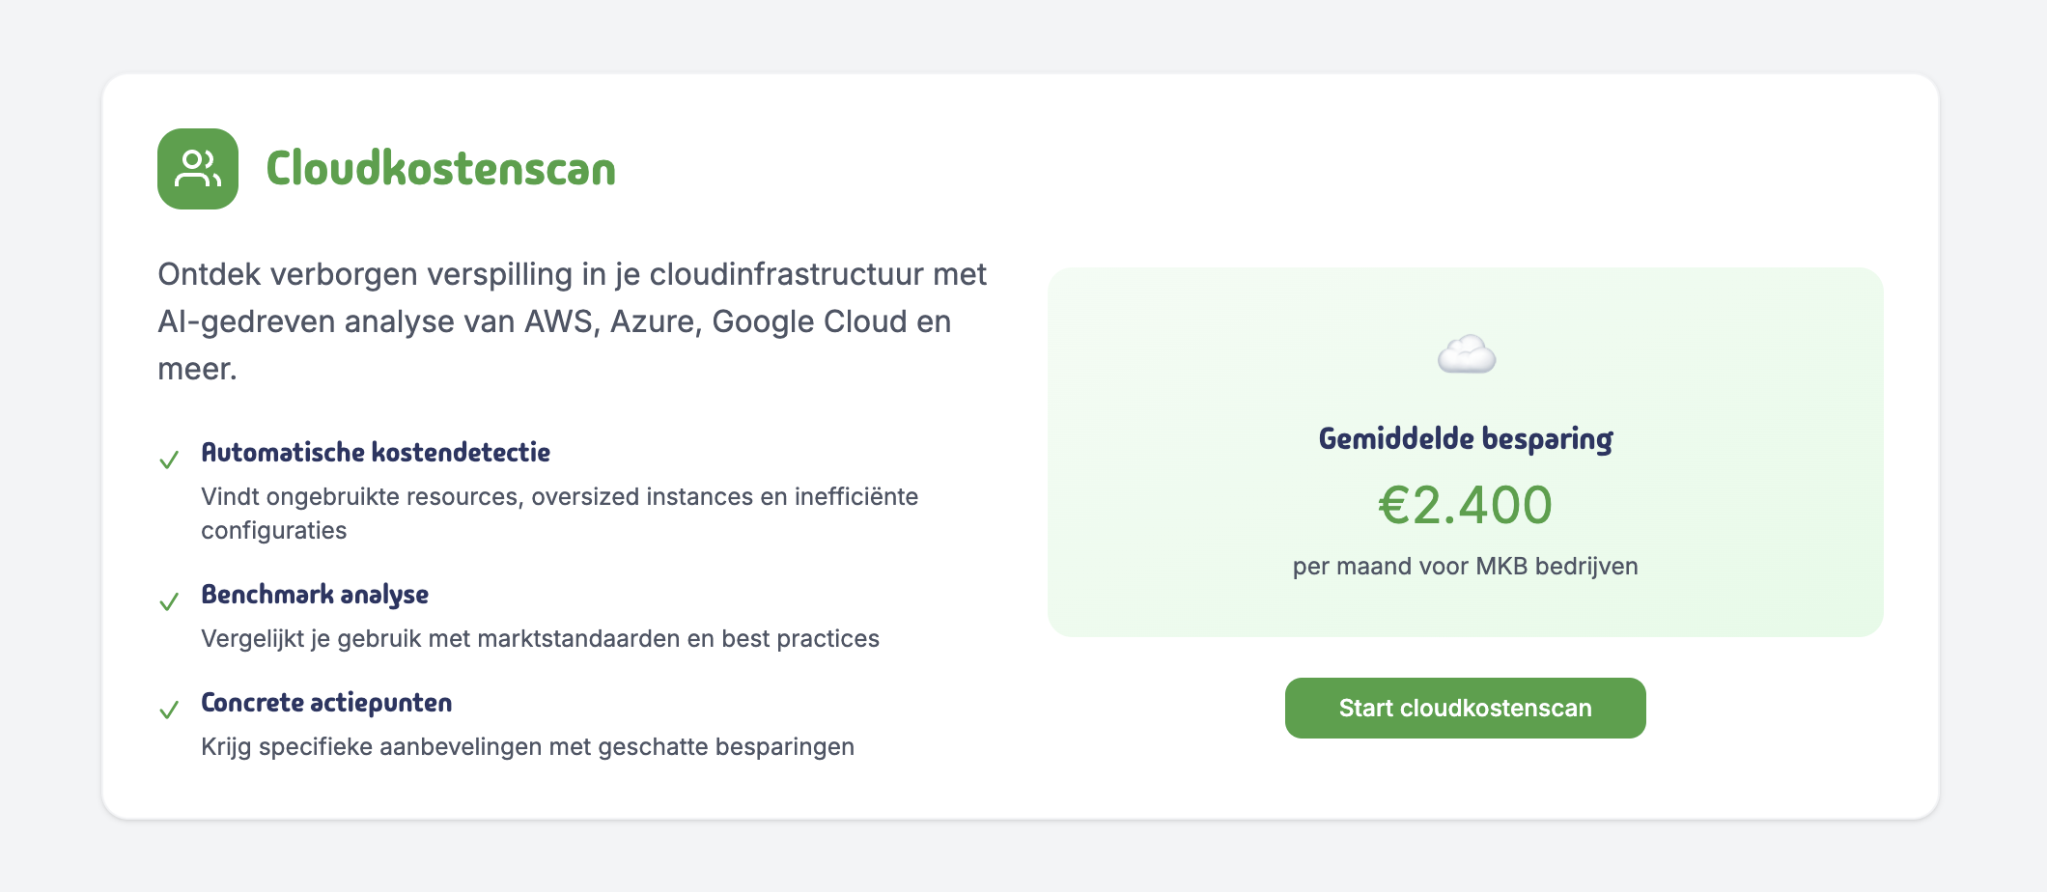Viewport: 2047px width, 892px height.
Task: Click the Cloudkostenscan title heading
Action: (x=440, y=169)
